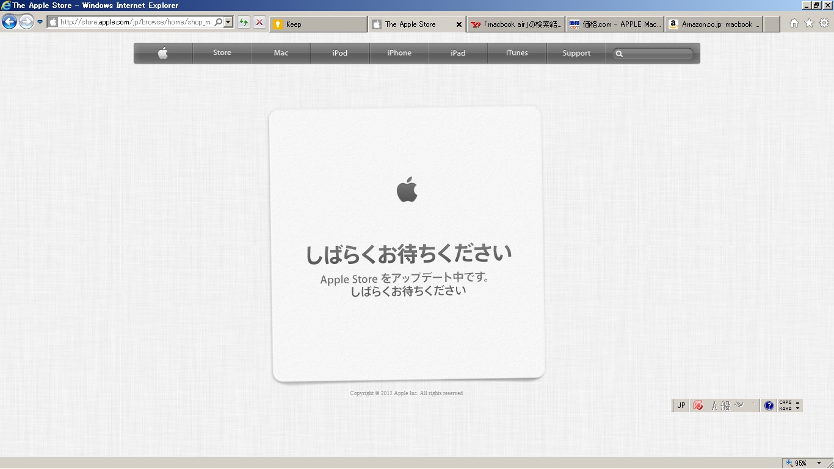Click the Copyright 2013 Apple Inc. text
Screen dimensions: 834x469
click(x=407, y=393)
